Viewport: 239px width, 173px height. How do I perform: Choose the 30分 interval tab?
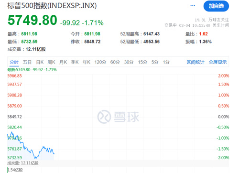point(129,62)
